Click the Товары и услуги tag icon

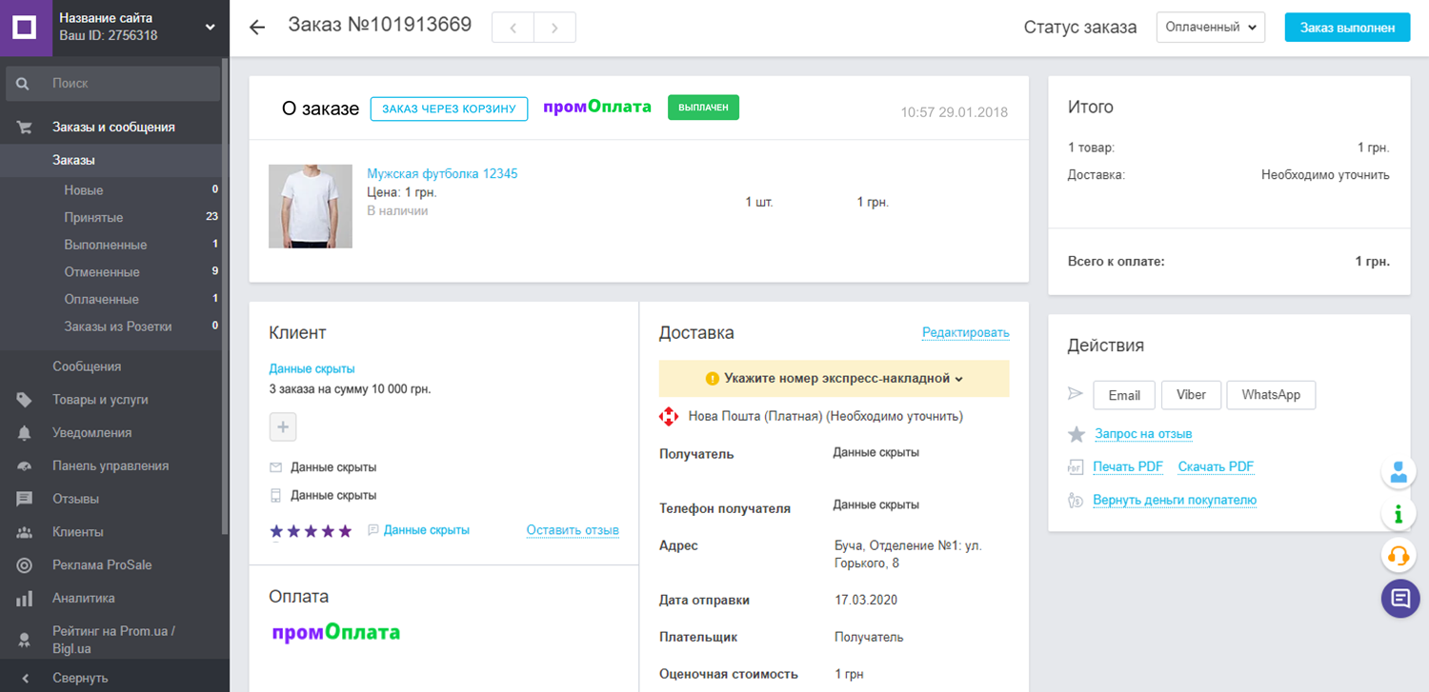point(25,400)
